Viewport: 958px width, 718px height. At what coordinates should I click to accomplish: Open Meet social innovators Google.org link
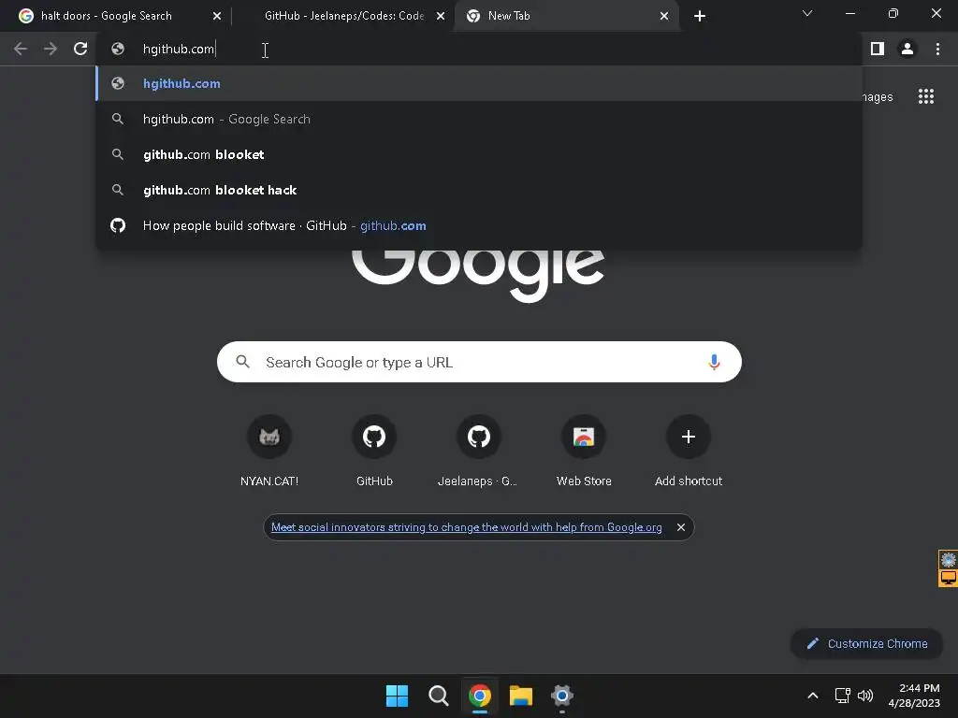pos(466,527)
